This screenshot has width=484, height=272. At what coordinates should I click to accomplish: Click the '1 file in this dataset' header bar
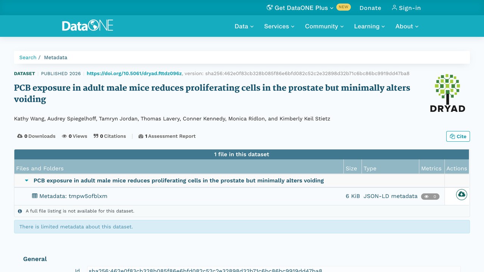[x=242, y=154]
